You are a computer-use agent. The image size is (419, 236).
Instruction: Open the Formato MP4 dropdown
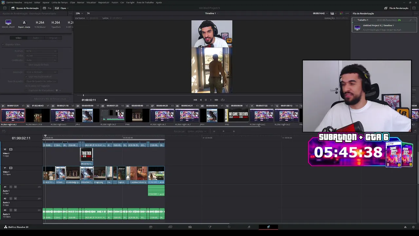(x=41, y=51)
